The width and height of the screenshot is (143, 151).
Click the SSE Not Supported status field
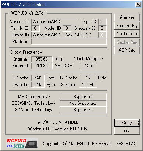83,103
